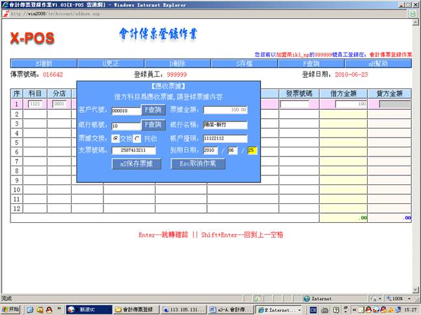Click the 開始 Start button in taskbar

pos(12,310)
